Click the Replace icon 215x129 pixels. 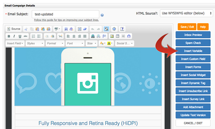(x=72, y=29)
